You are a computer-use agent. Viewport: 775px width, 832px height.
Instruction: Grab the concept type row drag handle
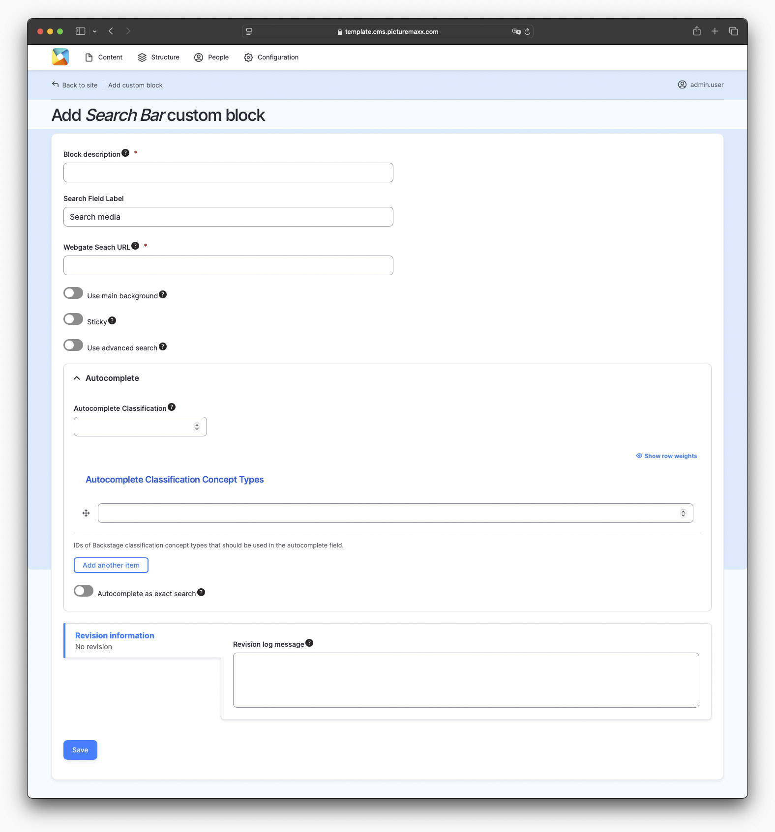click(86, 513)
